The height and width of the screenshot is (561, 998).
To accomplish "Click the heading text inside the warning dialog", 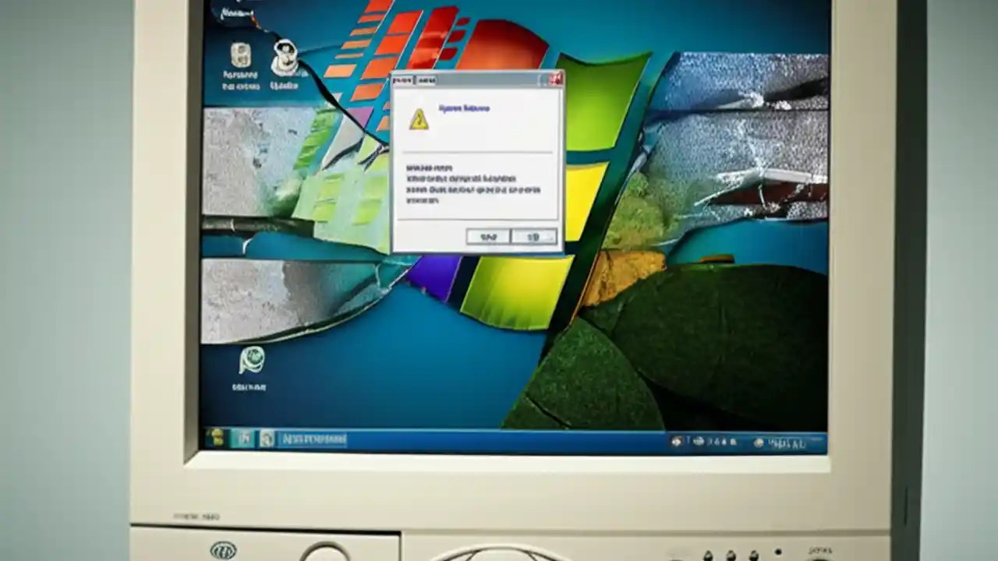I will [x=465, y=108].
